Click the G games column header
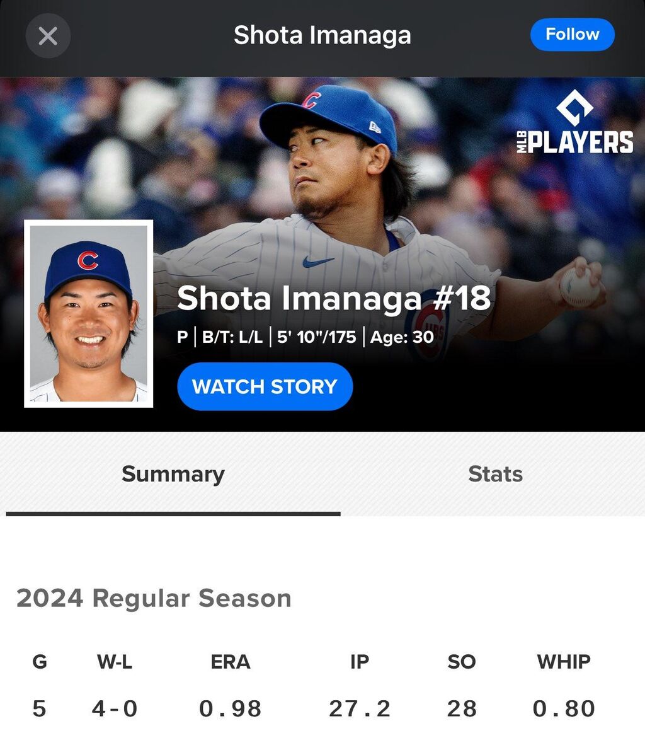The height and width of the screenshot is (750, 645). coord(40,662)
